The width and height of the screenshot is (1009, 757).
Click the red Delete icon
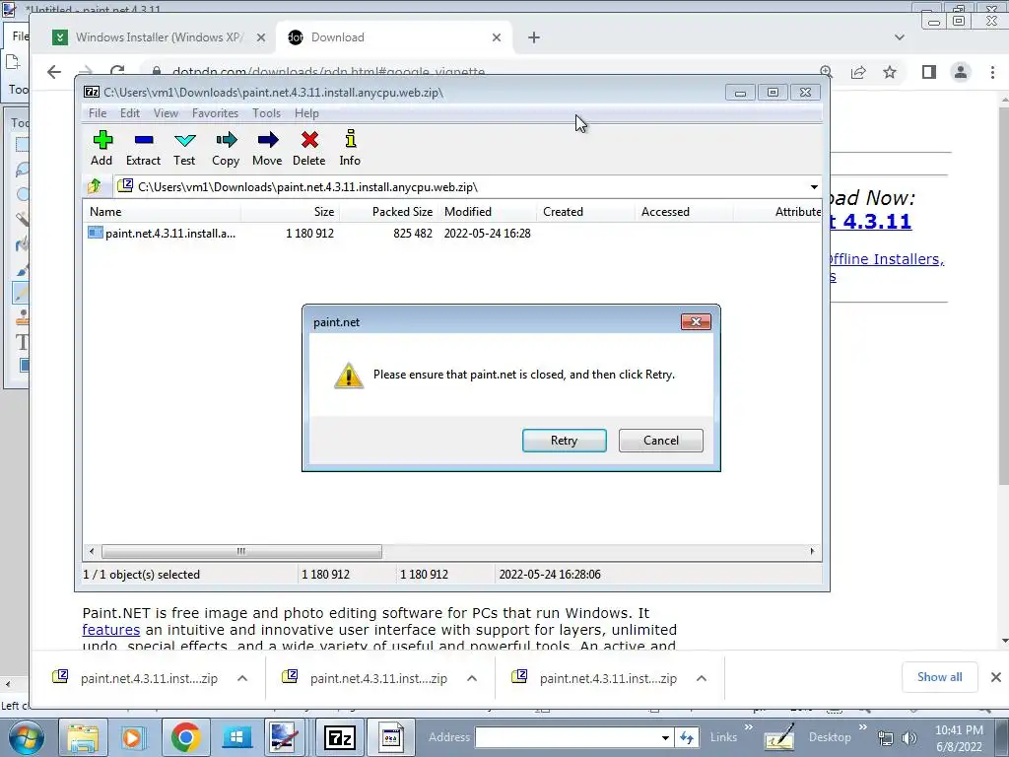point(308,149)
